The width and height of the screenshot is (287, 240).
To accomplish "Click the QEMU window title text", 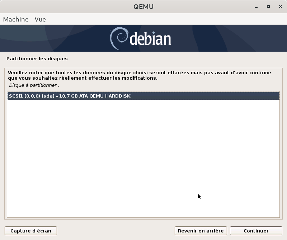I will pos(143,6).
